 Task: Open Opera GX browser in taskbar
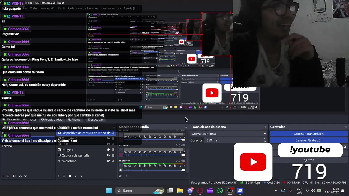point(200,191)
